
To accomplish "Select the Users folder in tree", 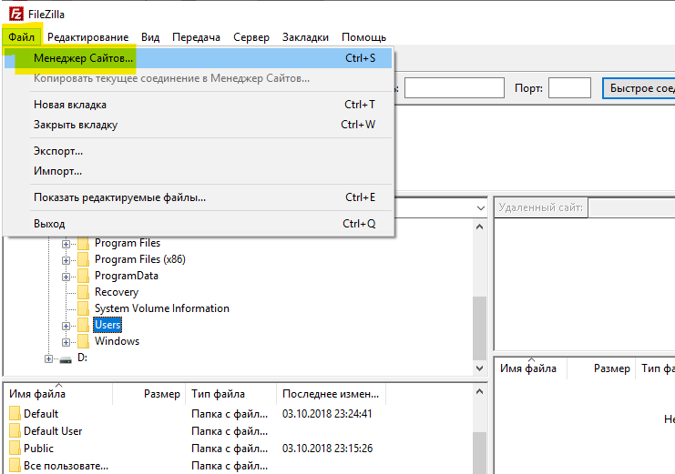I will [107, 325].
